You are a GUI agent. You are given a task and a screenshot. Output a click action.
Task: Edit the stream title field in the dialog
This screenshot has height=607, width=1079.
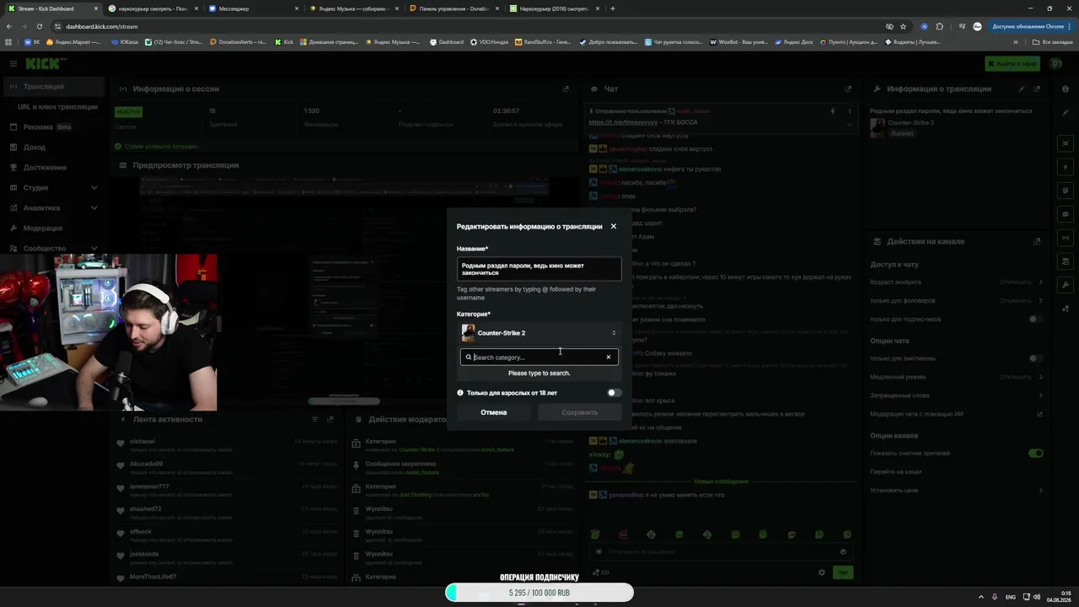pyautogui.click(x=539, y=269)
